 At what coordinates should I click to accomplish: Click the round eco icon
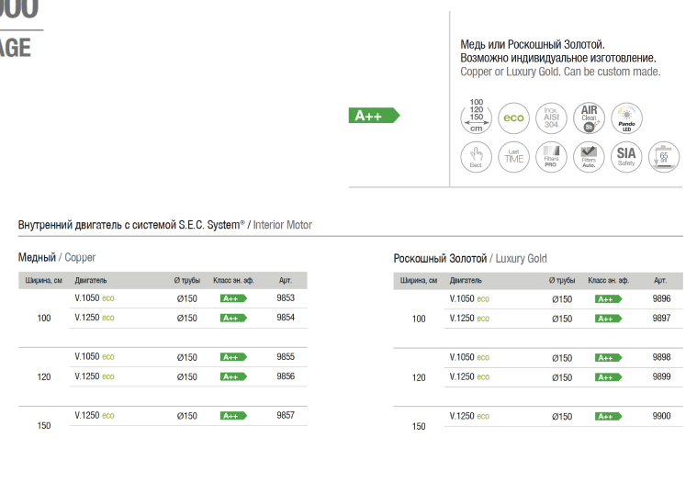point(513,118)
